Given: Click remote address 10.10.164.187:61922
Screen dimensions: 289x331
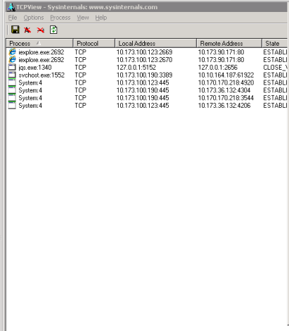Looking at the screenshot, I should coord(226,75).
